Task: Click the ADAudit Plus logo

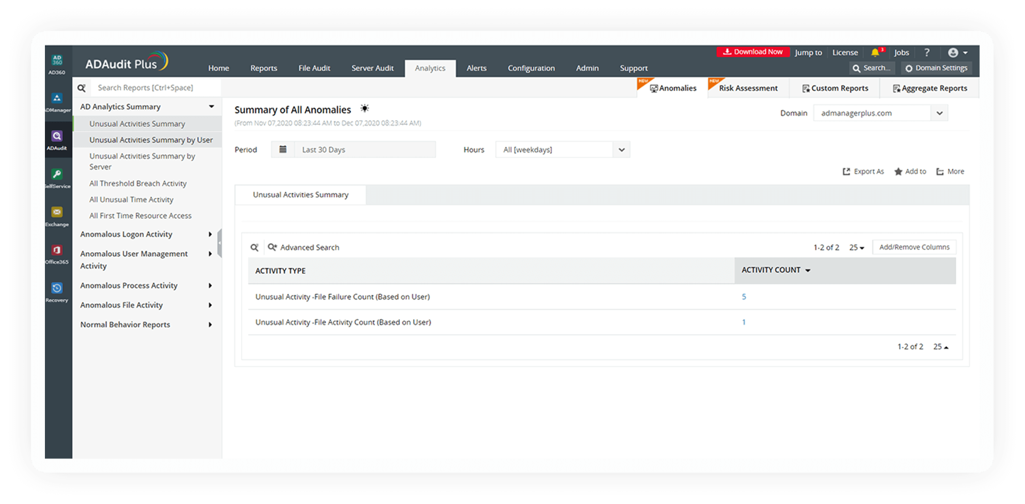Action: (127, 62)
